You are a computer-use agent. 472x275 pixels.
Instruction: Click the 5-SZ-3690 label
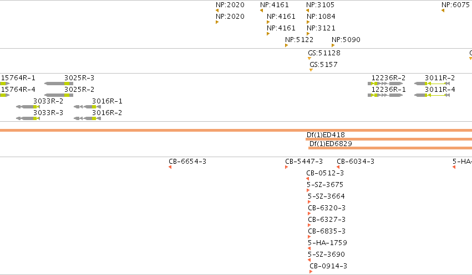326,255
